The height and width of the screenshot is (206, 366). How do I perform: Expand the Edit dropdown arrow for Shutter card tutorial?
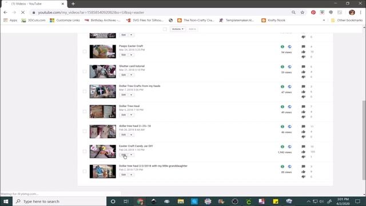131,75
